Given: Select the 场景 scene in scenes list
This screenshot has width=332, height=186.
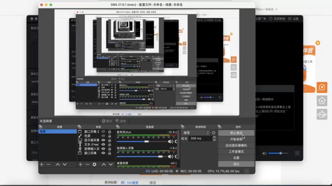Looking at the screenshot, I should 58,131.
